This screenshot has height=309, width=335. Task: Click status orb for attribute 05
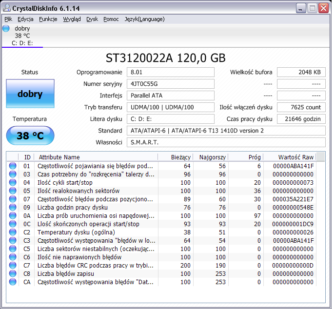(x=13, y=191)
